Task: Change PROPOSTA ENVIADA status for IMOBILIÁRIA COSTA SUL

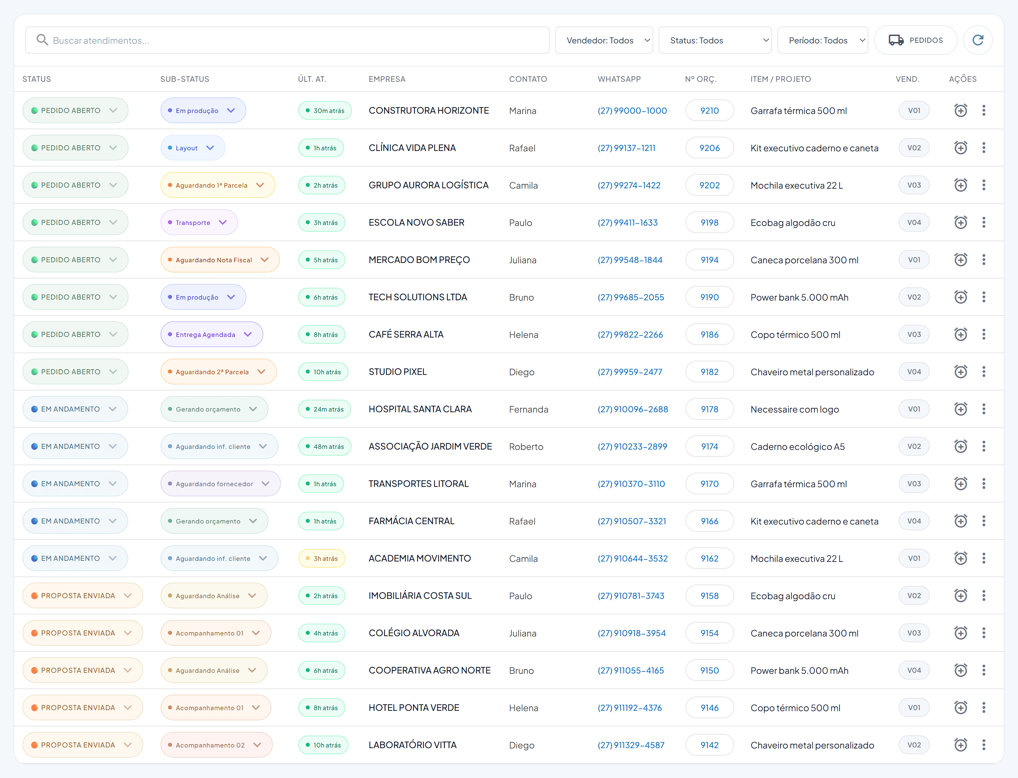Action: [x=82, y=595]
